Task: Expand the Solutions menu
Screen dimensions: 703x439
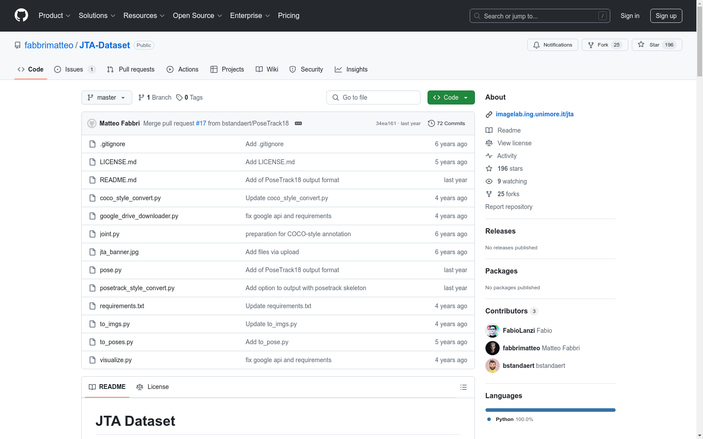Action: tap(97, 16)
